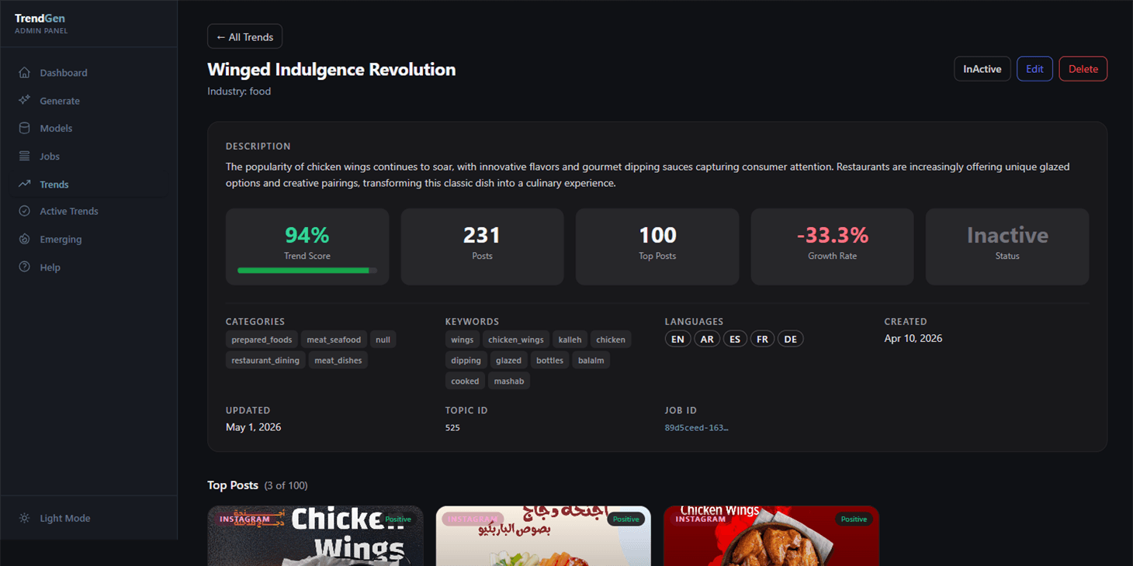Open the Arabic barbecue wings post thumbnail
Screen dimensions: 1133x566
point(543,536)
